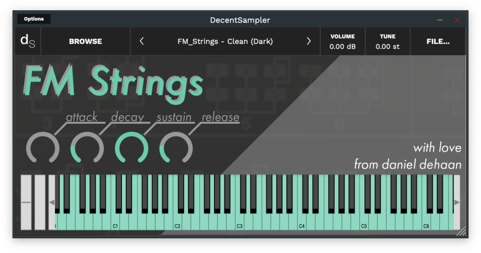Open the FILE... menu
The image size is (481, 253).
[x=438, y=41]
